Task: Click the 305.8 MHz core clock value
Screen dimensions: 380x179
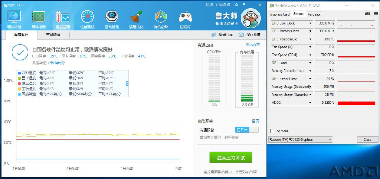Action: 325,23
